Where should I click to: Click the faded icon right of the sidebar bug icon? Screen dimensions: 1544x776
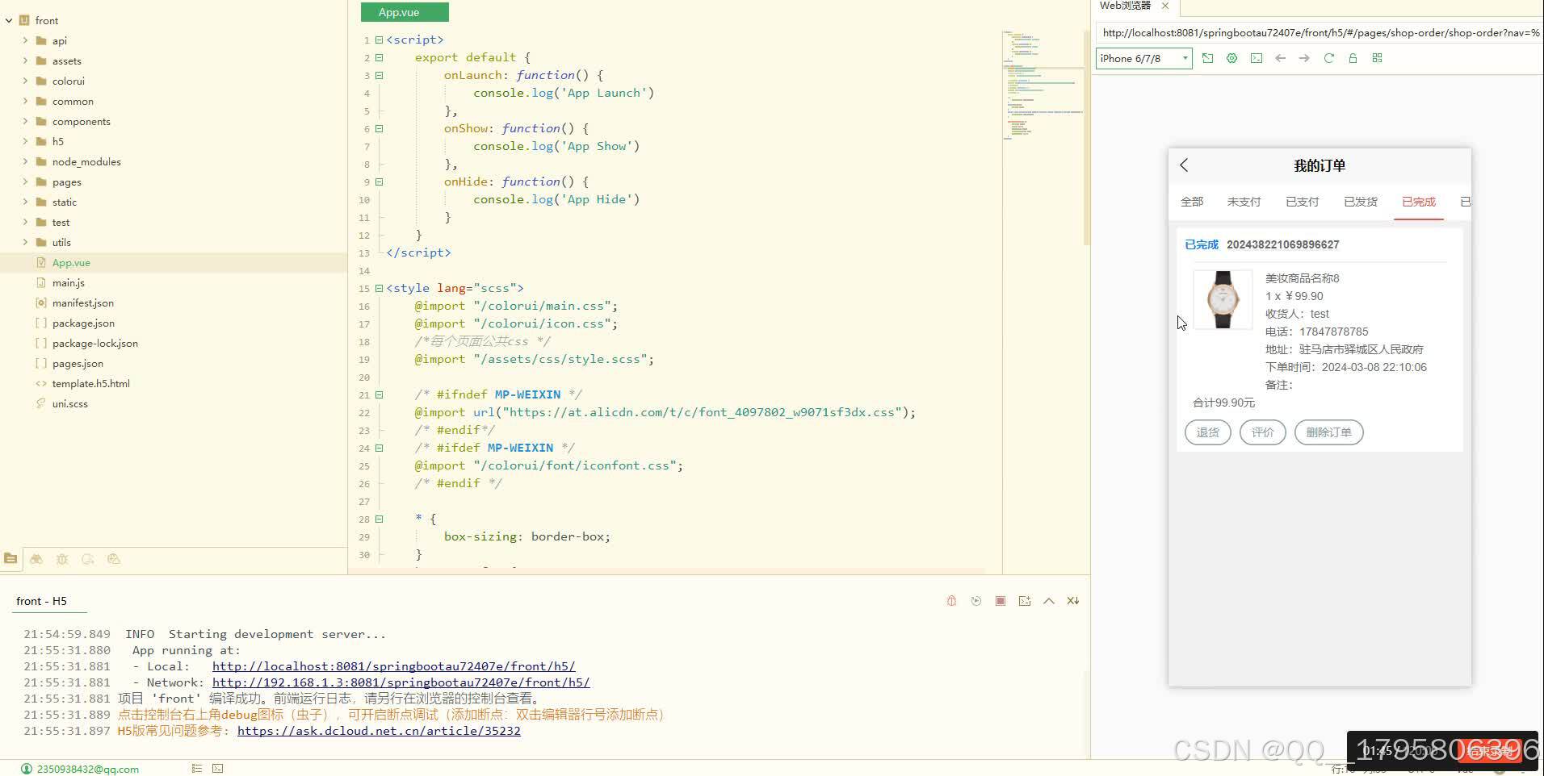pos(88,558)
